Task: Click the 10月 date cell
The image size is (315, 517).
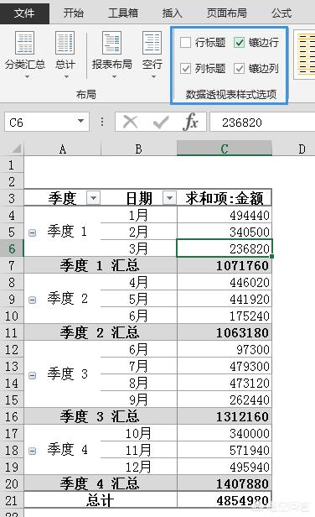Action: [138, 433]
